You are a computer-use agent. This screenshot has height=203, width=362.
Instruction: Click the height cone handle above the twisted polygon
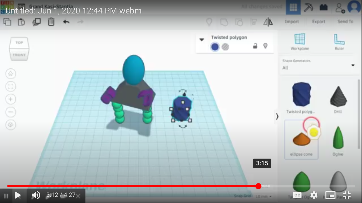coord(184,94)
